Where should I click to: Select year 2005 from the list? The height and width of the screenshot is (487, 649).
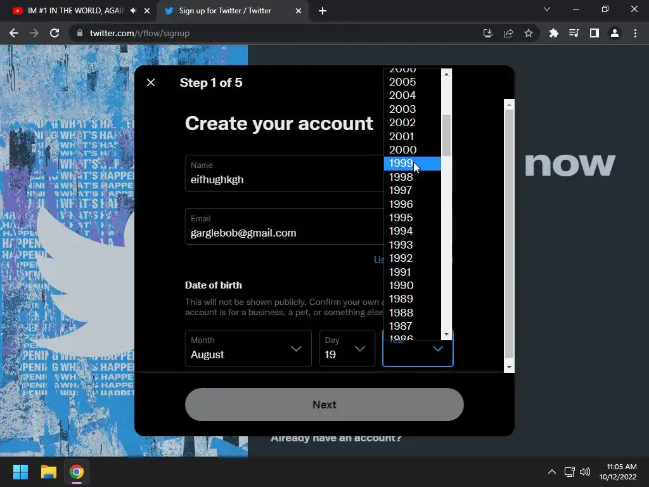pyautogui.click(x=412, y=82)
